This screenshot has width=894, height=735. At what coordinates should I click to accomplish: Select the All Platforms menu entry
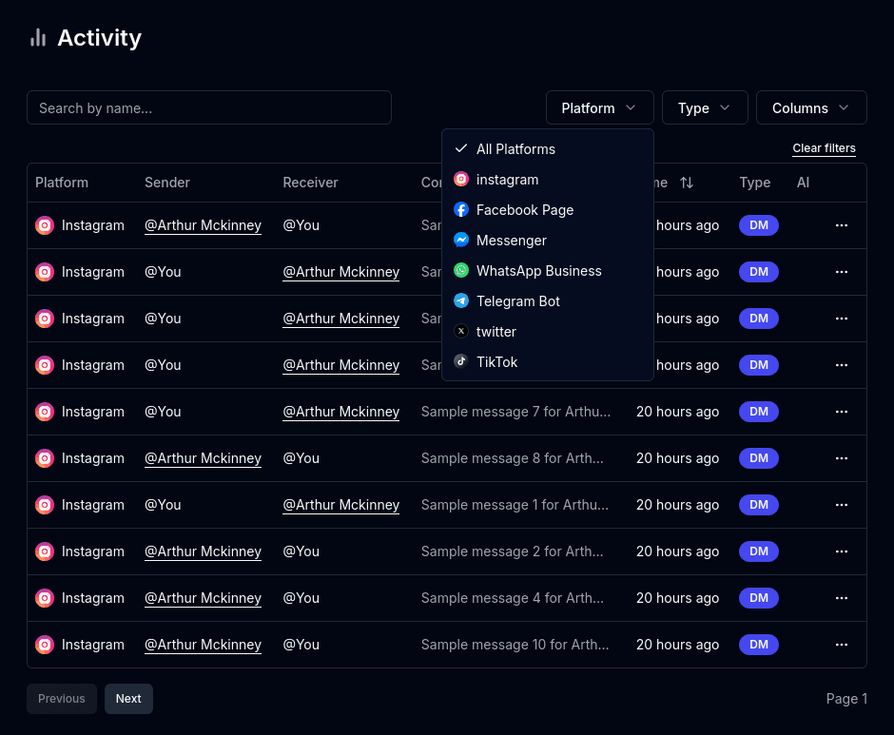(515, 148)
